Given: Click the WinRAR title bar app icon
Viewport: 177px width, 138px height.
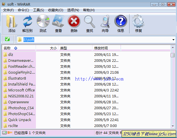Looking at the screenshot, I should pos(4,4).
